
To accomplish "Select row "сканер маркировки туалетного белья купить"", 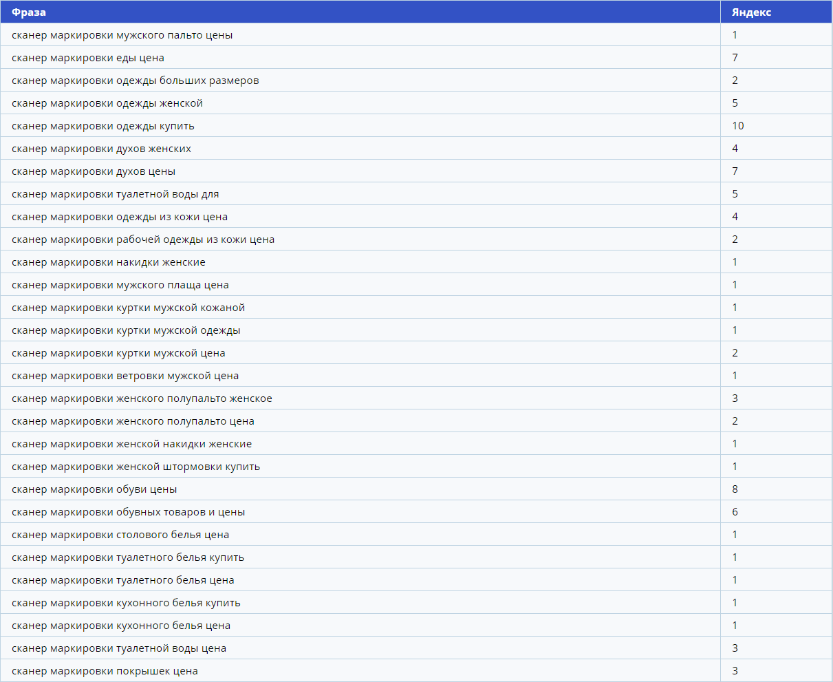I will coord(416,557).
